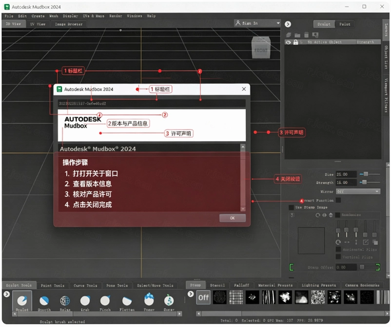Screen dimensions: 391x327
Task: Expand the arrow button above Layers panel
Action: click(288, 24)
